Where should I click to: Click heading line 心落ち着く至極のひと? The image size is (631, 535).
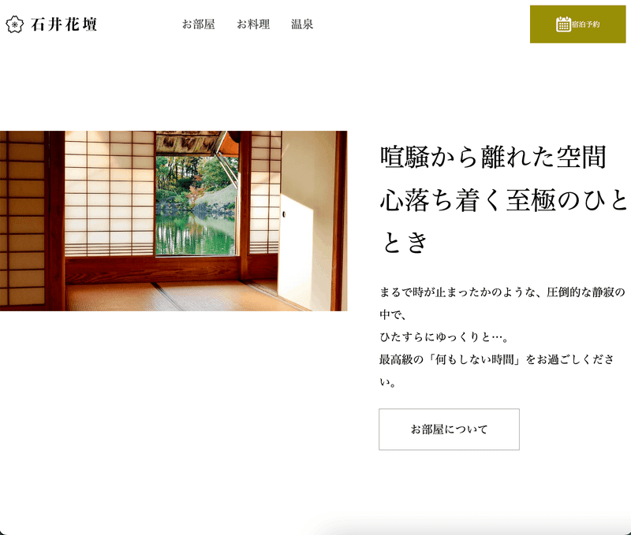(504, 200)
